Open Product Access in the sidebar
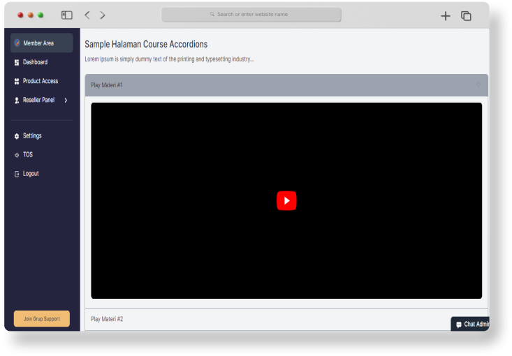The image size is (512, 356). (x=40, y=81)
